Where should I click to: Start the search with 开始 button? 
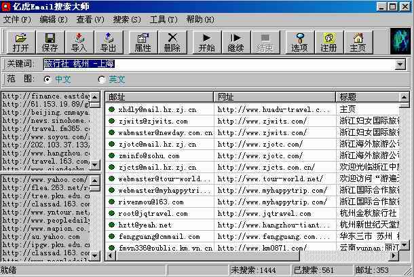[207, 42]
